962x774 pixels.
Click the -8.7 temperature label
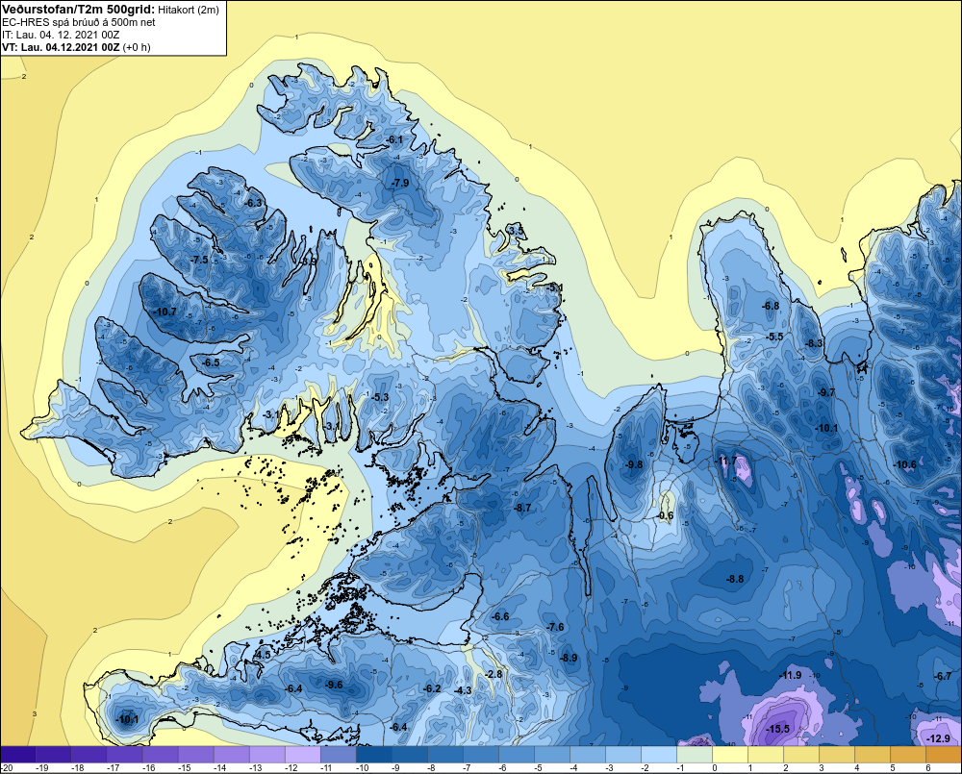click(522, 508)
